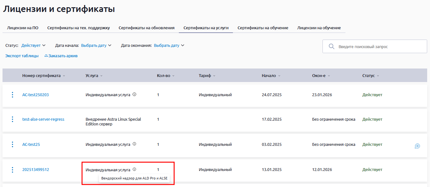Click info icon in the 202513499512 row
The image size is (430, 187).
click(x=135, y=169)
